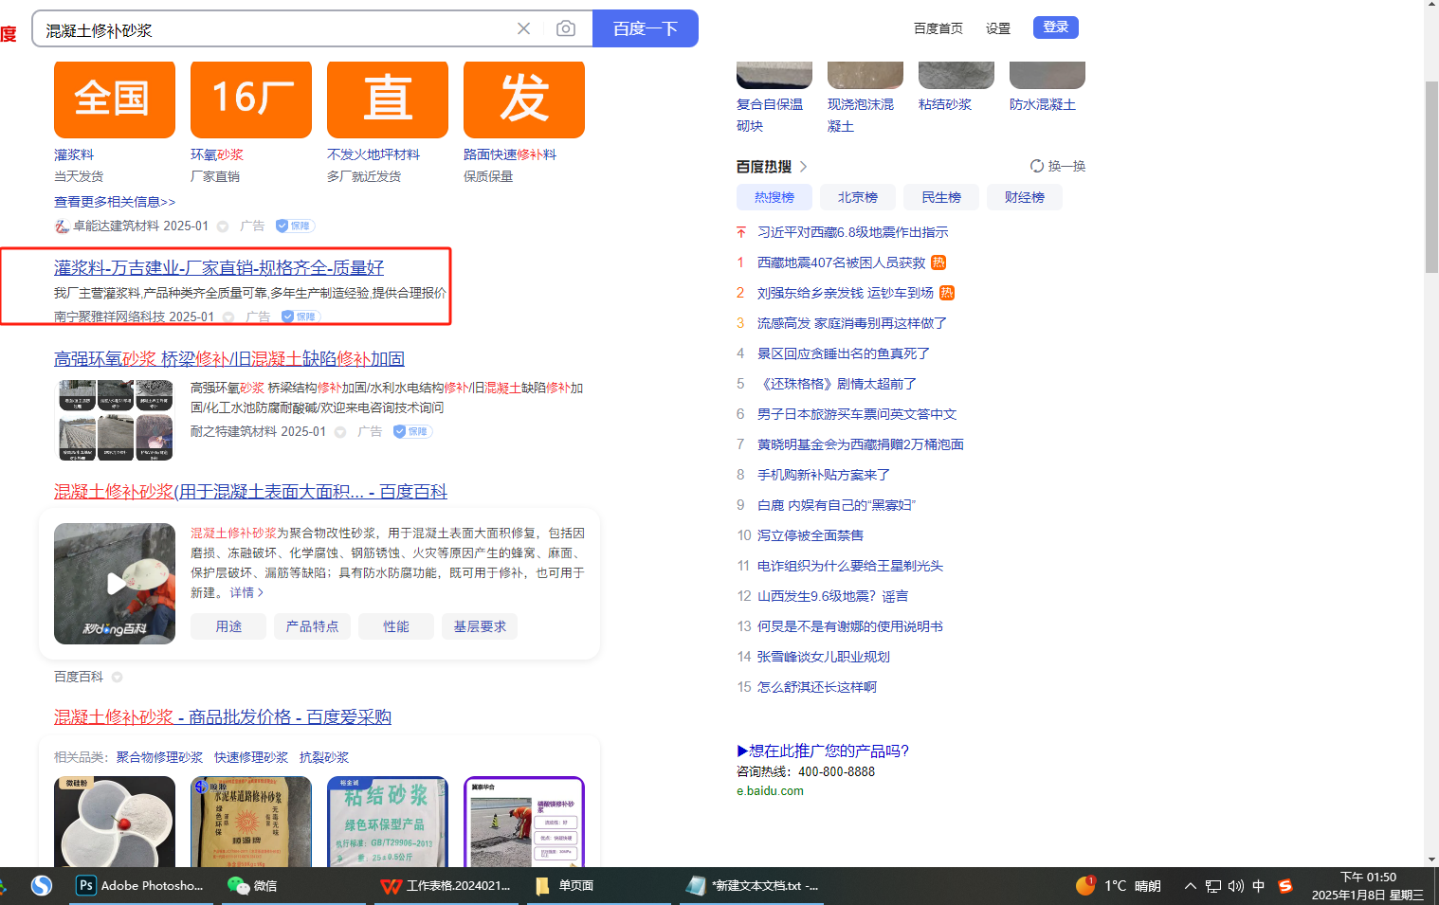Open network settings from the system tray
Viewport: 1439px width, 905px height.
[1213, 886]
